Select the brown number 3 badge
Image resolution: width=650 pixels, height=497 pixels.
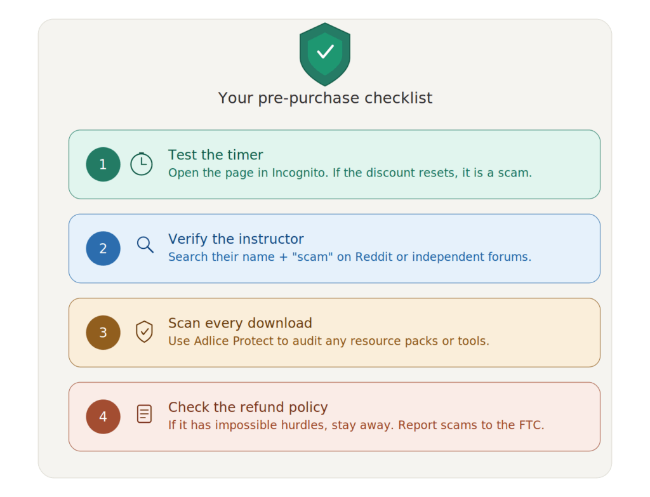coord(103,333)
